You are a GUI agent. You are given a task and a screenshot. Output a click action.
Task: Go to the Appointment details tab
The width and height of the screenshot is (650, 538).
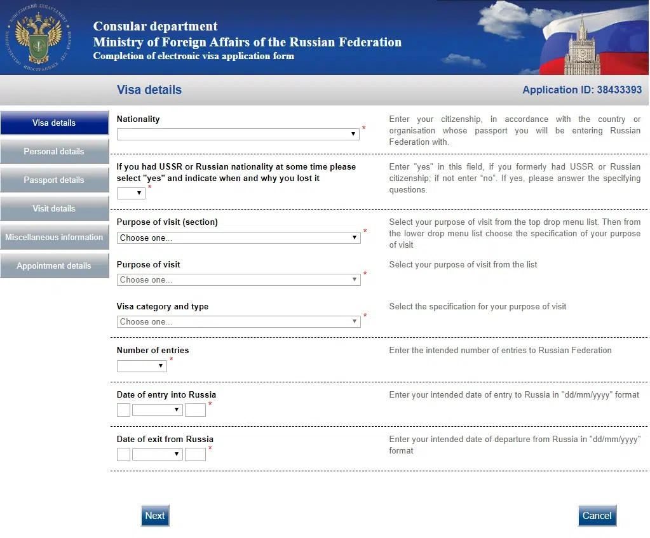54,266
